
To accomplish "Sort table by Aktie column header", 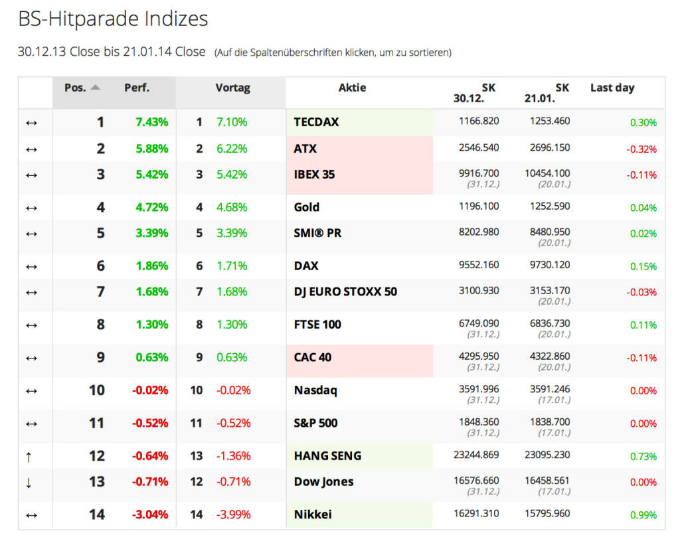I will click(x=352, y=88).
